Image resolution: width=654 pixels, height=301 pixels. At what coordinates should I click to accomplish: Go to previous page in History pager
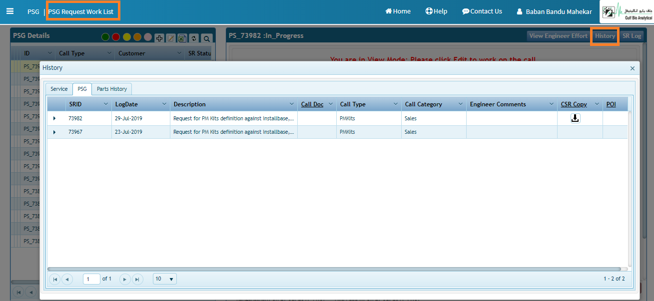(x=67, y=279)
